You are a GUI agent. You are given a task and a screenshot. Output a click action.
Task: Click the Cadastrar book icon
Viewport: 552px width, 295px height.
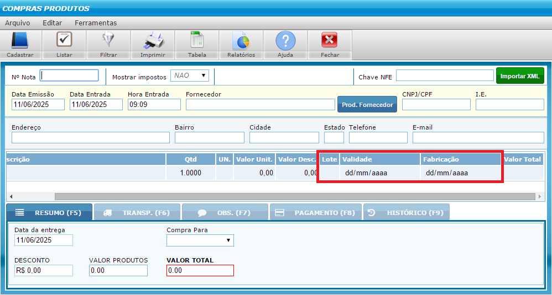[x=20, y=41]
